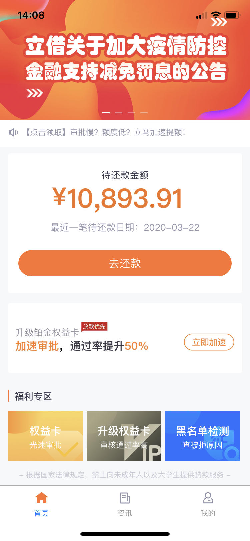Open the 资讯 news document icon

coord(125,498)
